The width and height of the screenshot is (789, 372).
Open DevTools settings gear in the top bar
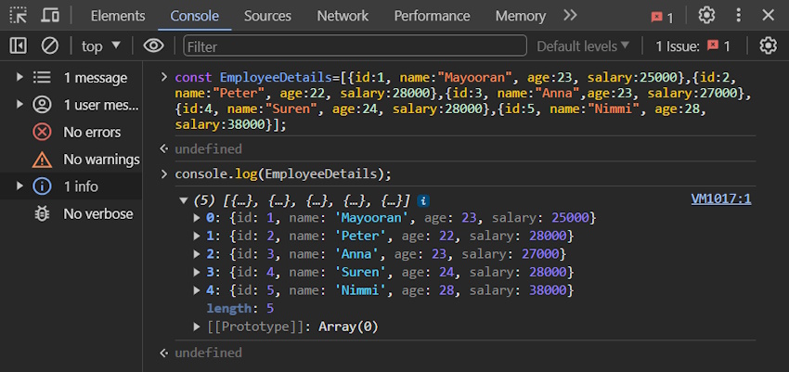pos(706,15)
